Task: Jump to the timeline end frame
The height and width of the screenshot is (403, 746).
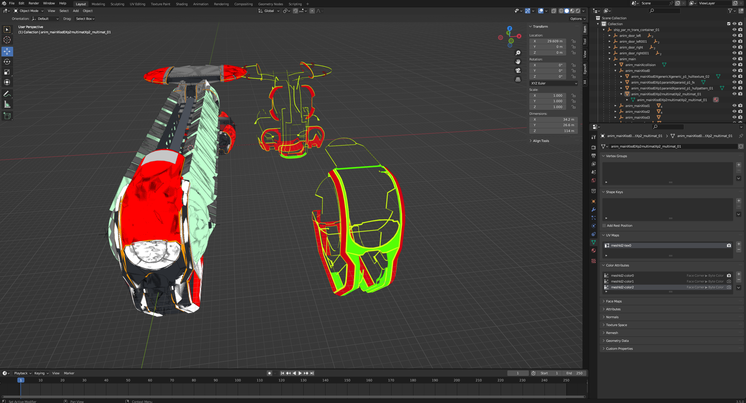Action: (312, 373)
